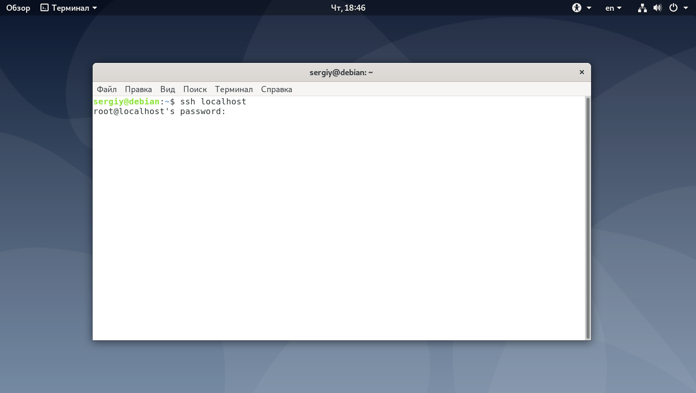Open the en keyboard layout dropdown
The width and height of the screenshot is (696, 393).
pyautogui.click(x=614, y=8)
